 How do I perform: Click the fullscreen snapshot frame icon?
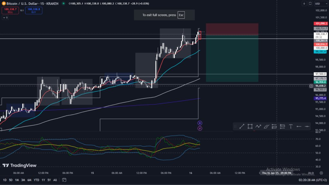[310, 4]
